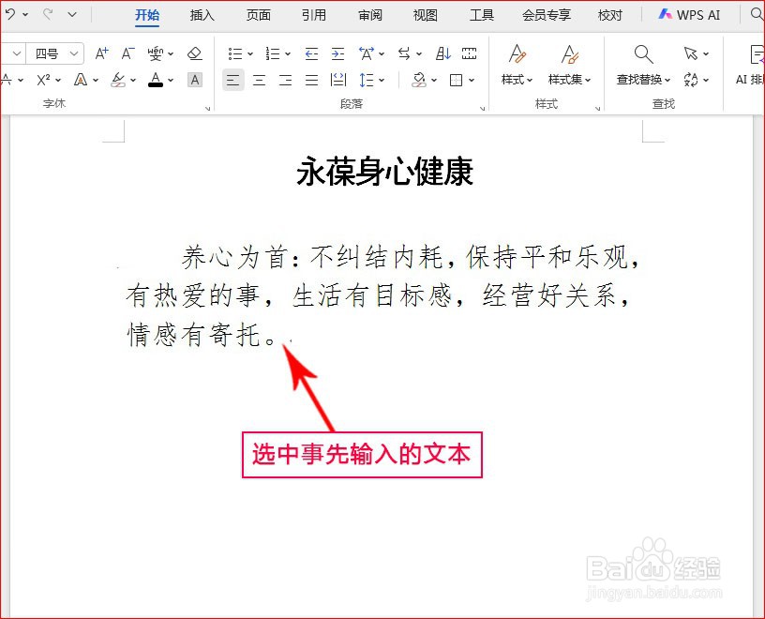Screen dimensions: 765x619
Task: Click the paragraph sort icon
Action: point(442,53)
